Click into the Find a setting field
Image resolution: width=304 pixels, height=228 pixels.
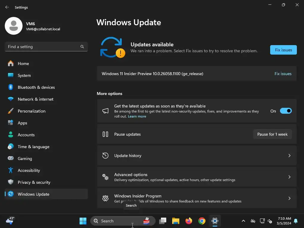pos(46,47)
